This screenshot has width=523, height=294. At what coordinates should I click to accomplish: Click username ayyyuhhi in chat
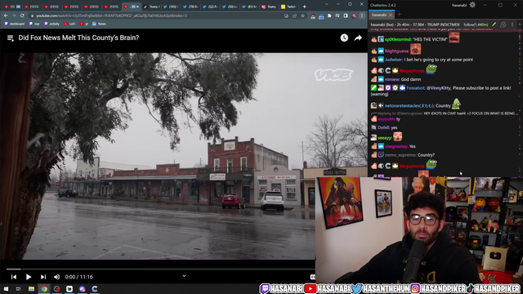[387, 119]
